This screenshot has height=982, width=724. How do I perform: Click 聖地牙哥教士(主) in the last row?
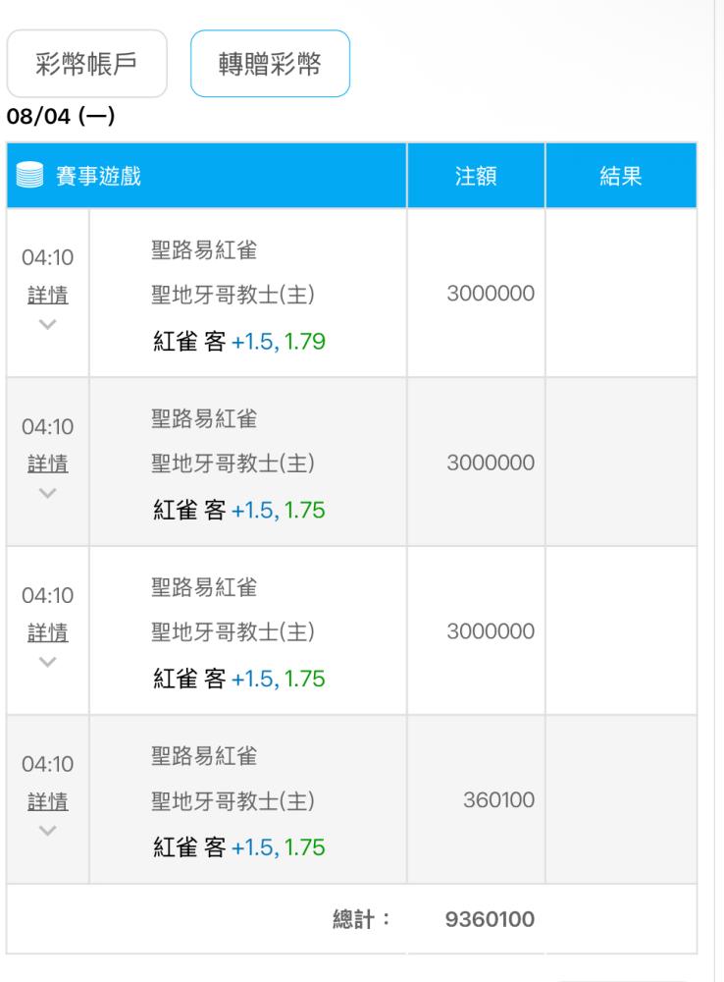[x=233, y=801]
